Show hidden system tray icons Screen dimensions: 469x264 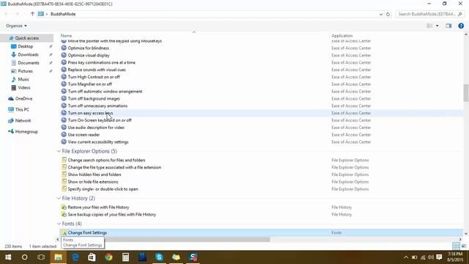(x=406, y=257)
